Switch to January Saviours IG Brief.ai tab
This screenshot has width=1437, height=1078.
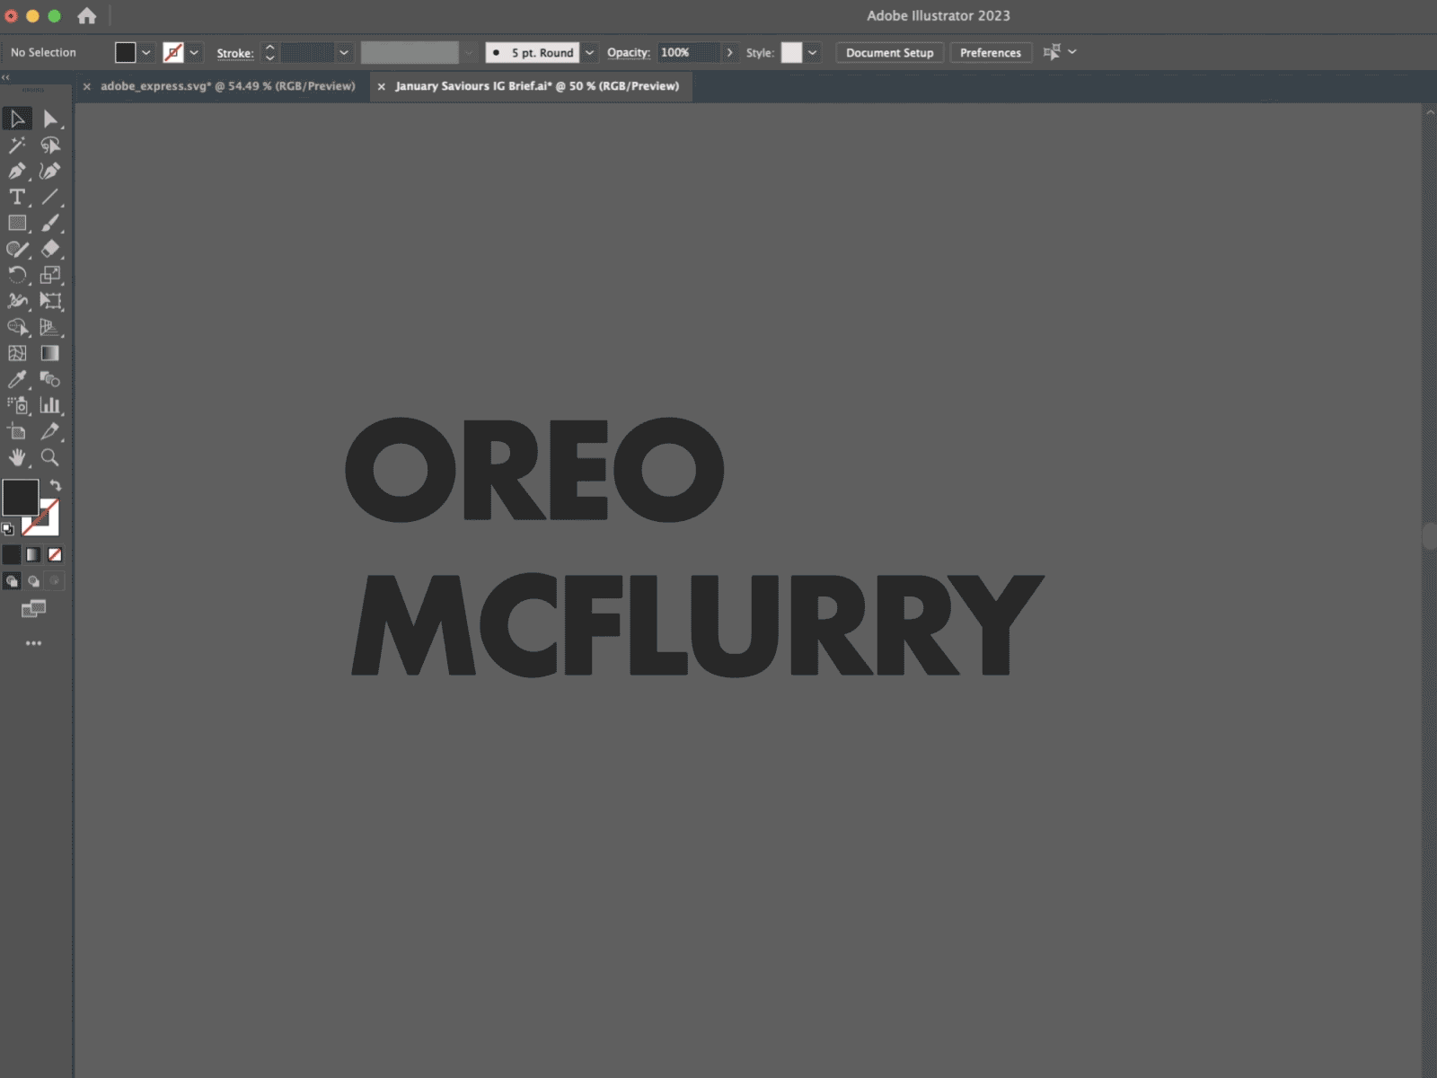pyautogui.click(x=537, y=86)
